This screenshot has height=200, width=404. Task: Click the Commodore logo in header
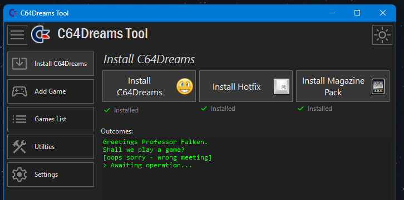tap(41, 34)
